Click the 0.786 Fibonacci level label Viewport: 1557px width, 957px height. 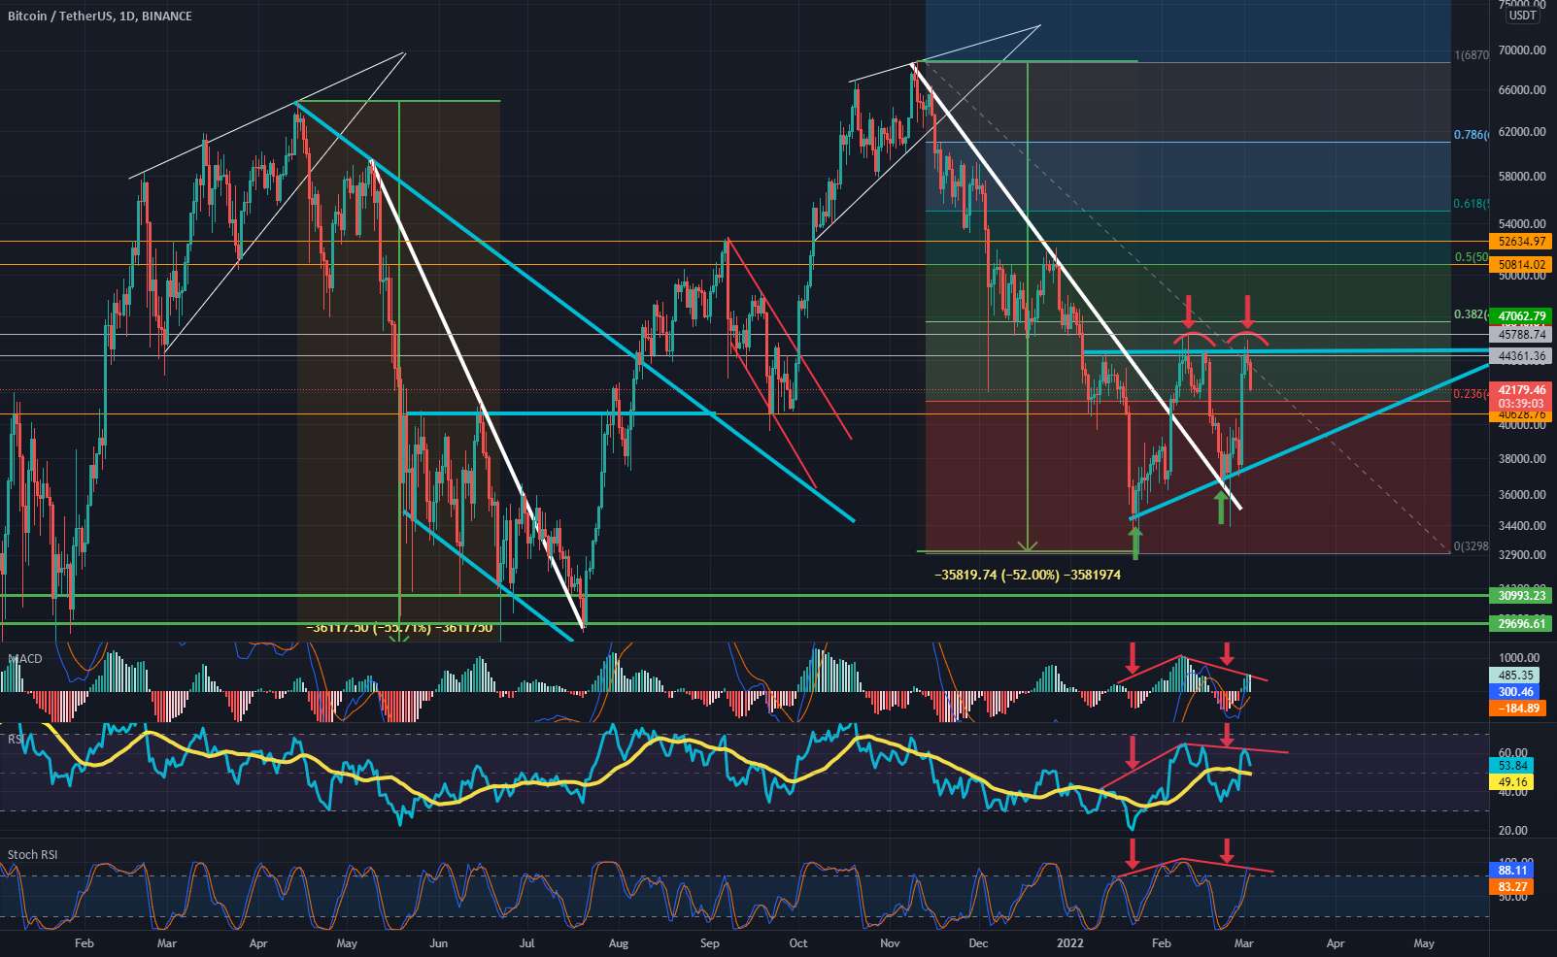pyautogui.click(x=1470, y=135)
